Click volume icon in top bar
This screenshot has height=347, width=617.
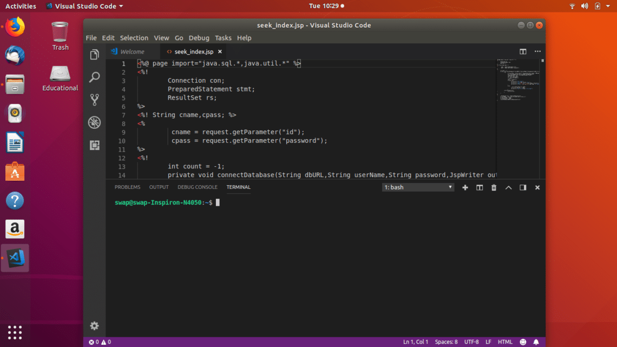tap(585, 6)
